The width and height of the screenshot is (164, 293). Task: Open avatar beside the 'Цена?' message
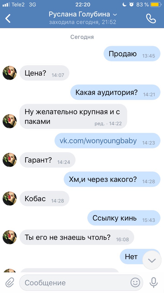tap(10, 73)
